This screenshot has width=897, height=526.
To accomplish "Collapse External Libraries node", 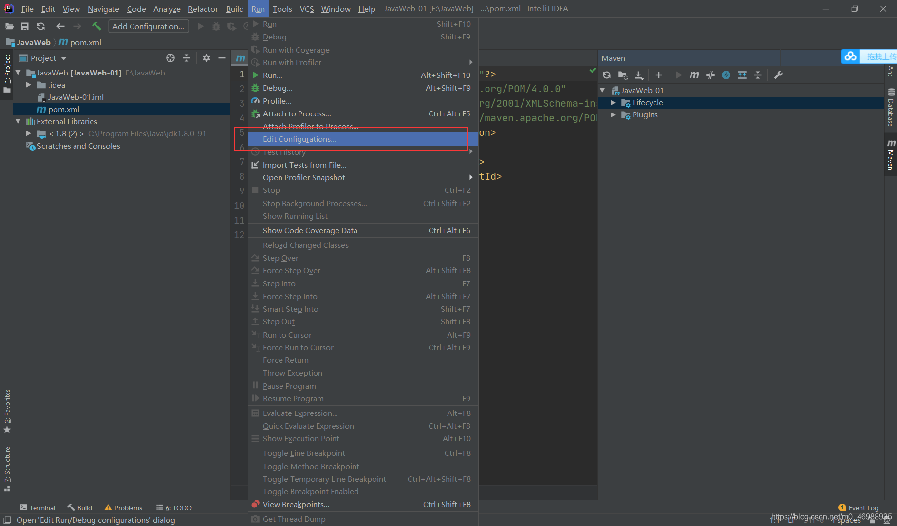I will pyautogui.click(x=19, y=121).
